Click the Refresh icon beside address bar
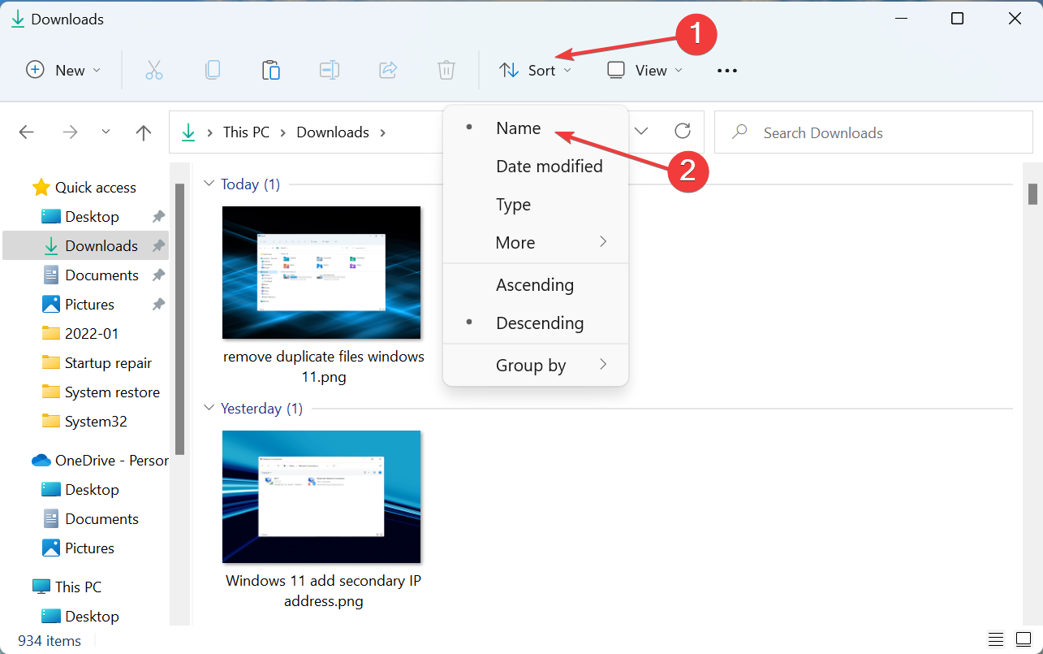The height and width of the screenshot is (654, 1043). [x=683, y=132]
